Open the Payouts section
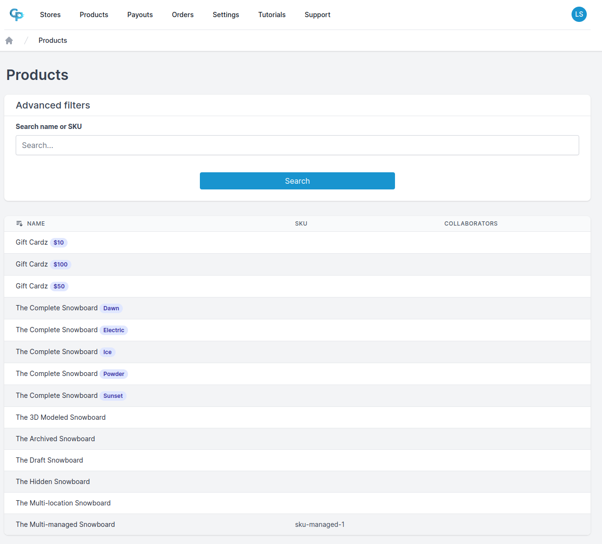Image resolution: width=602 pixels, height=544 pixels. pos(139,15)
